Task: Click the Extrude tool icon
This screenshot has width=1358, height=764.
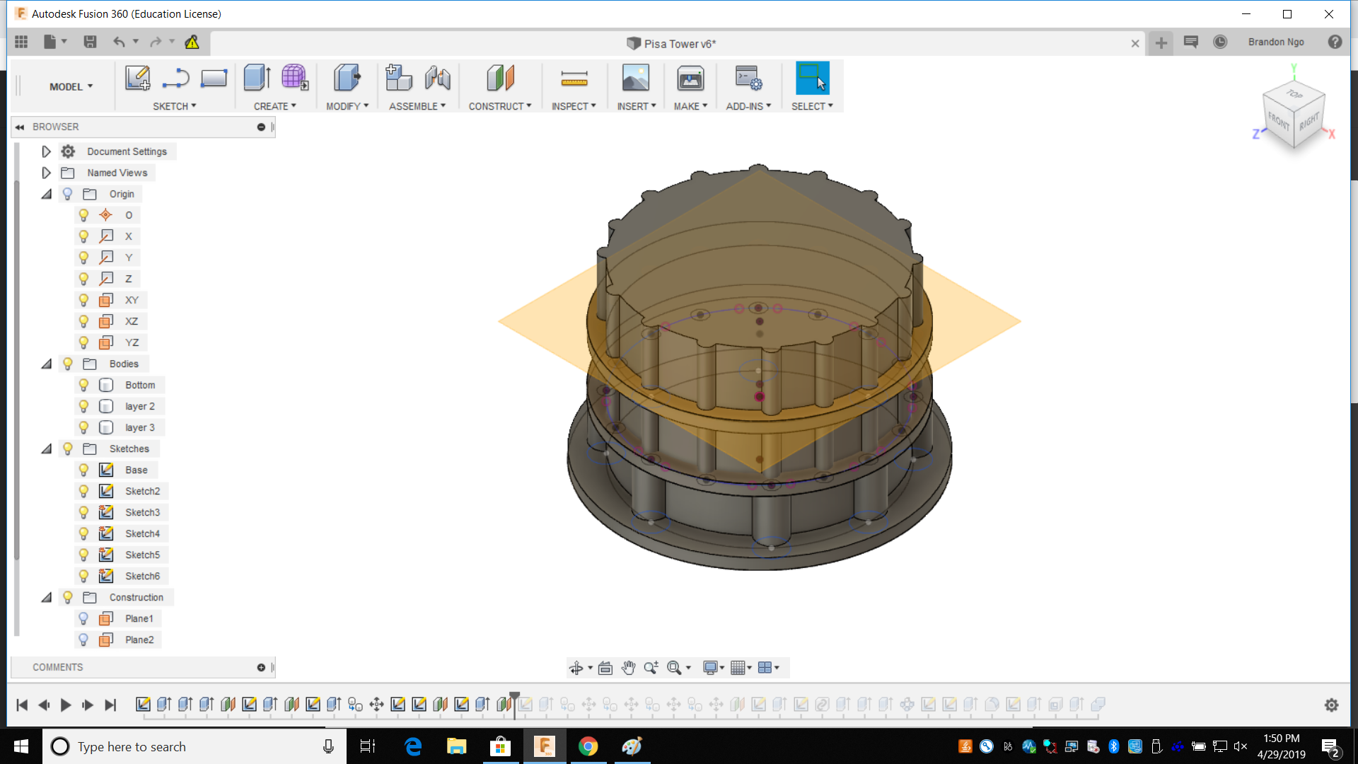Action: pos(257,78)
